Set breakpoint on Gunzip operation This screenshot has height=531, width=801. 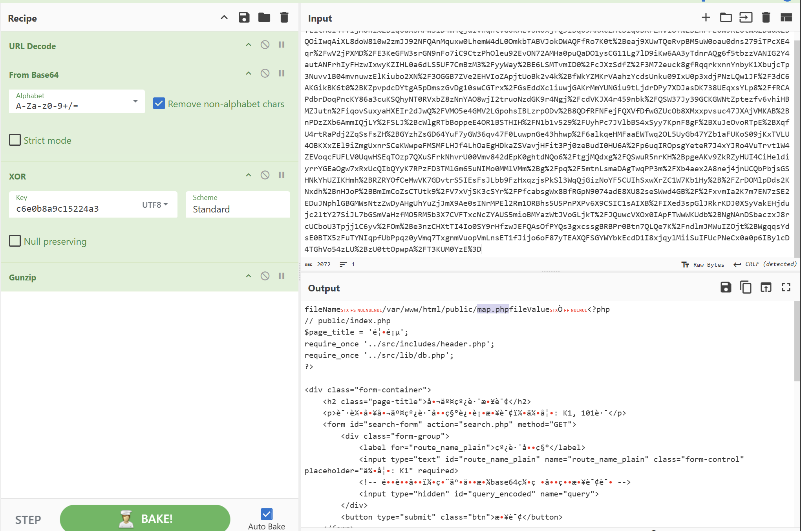(x=282, y=276)
